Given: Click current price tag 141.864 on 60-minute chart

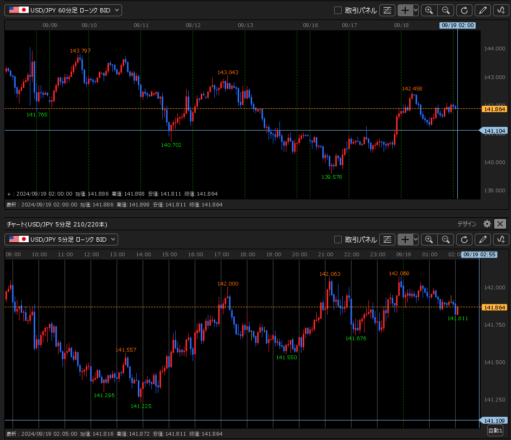Looking at the screenshot, I should (x=494, y=109).
